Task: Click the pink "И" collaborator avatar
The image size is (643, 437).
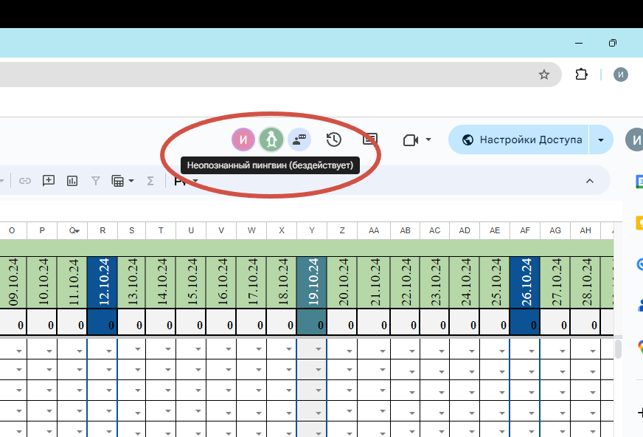Action: pyautogui.click(x=243, y=140)
